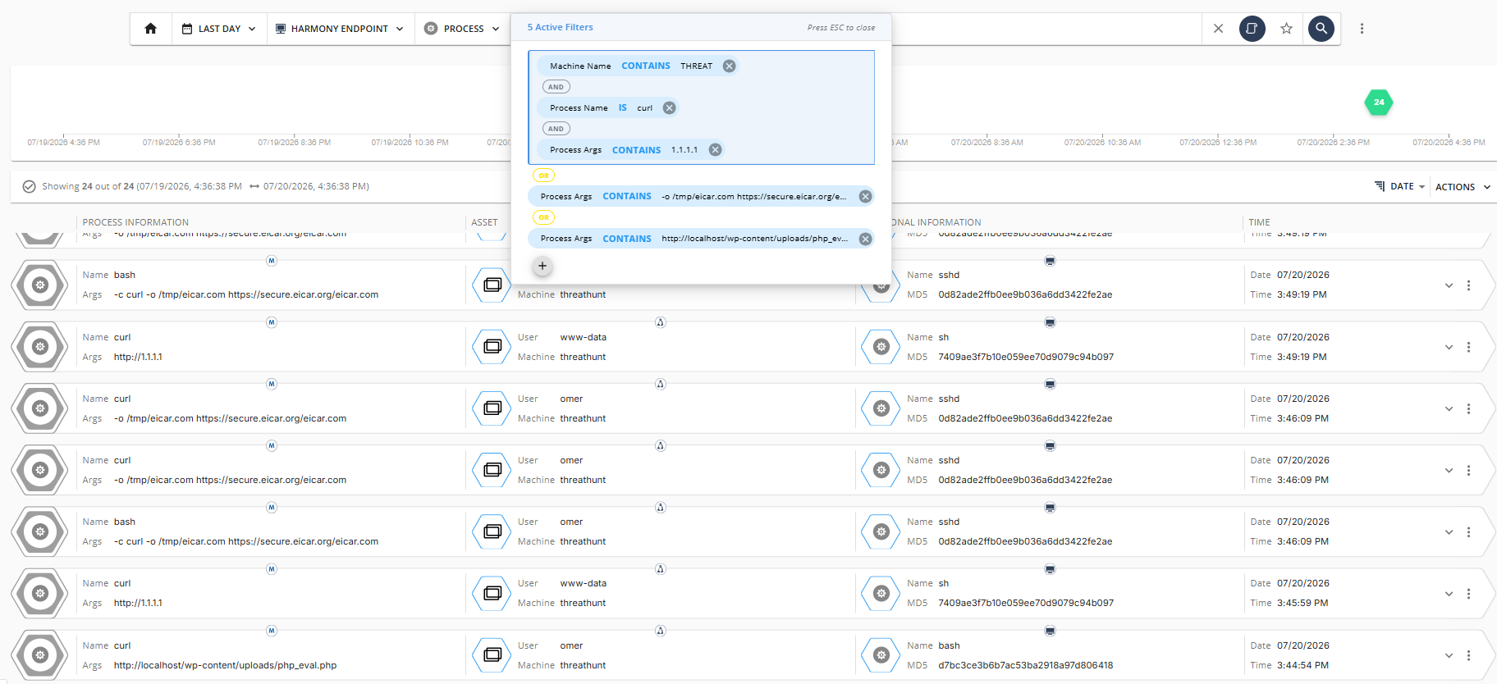Screen dimensions: 1497x684
Task: Remove the localhost wp-content Process Args filter
Action: point(865,239)
